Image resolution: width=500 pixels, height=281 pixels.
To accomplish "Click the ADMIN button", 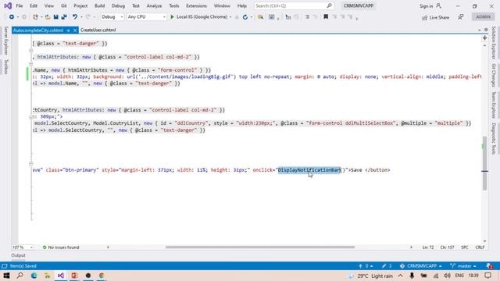I will (483, 17).
